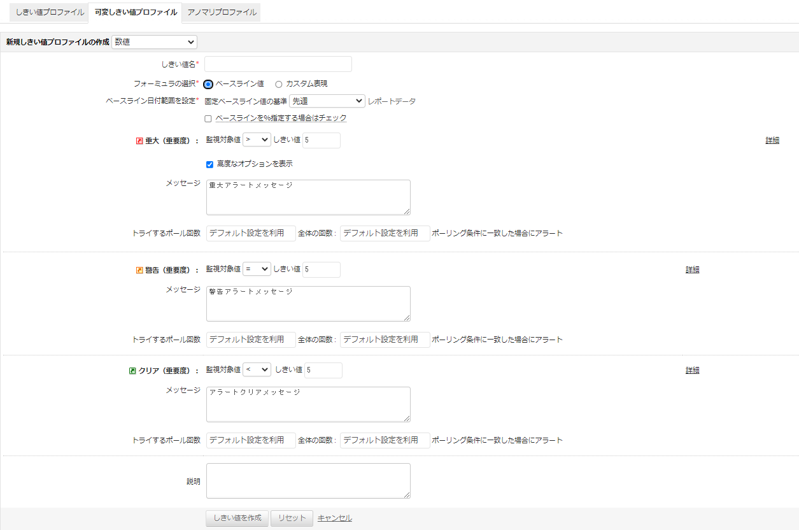Open the クリア operator dropdown showing <
Screen dimensions: 799x530
tap(257, 370)
